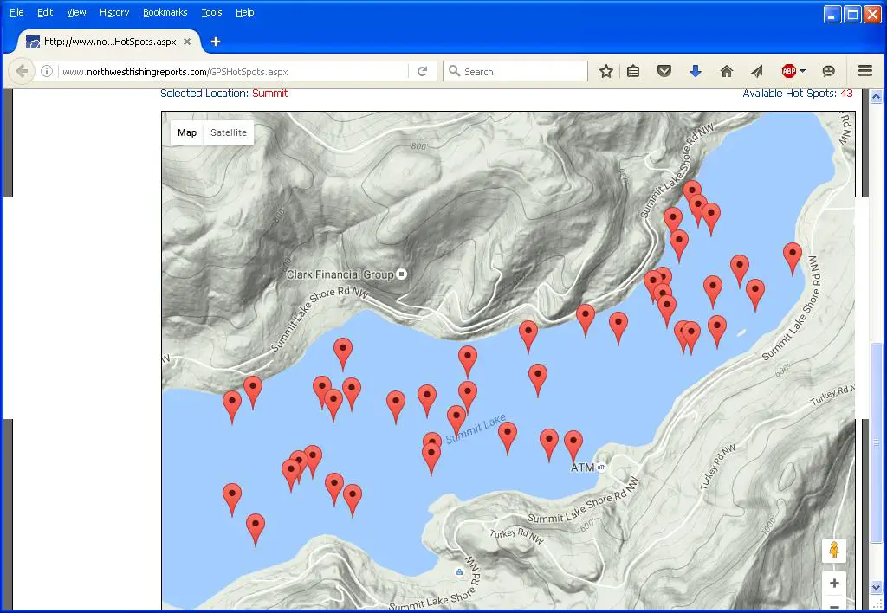This screenshot has height=613, width=887.
Task: Open a new tab with plus button
Action: tap(216, 42)
